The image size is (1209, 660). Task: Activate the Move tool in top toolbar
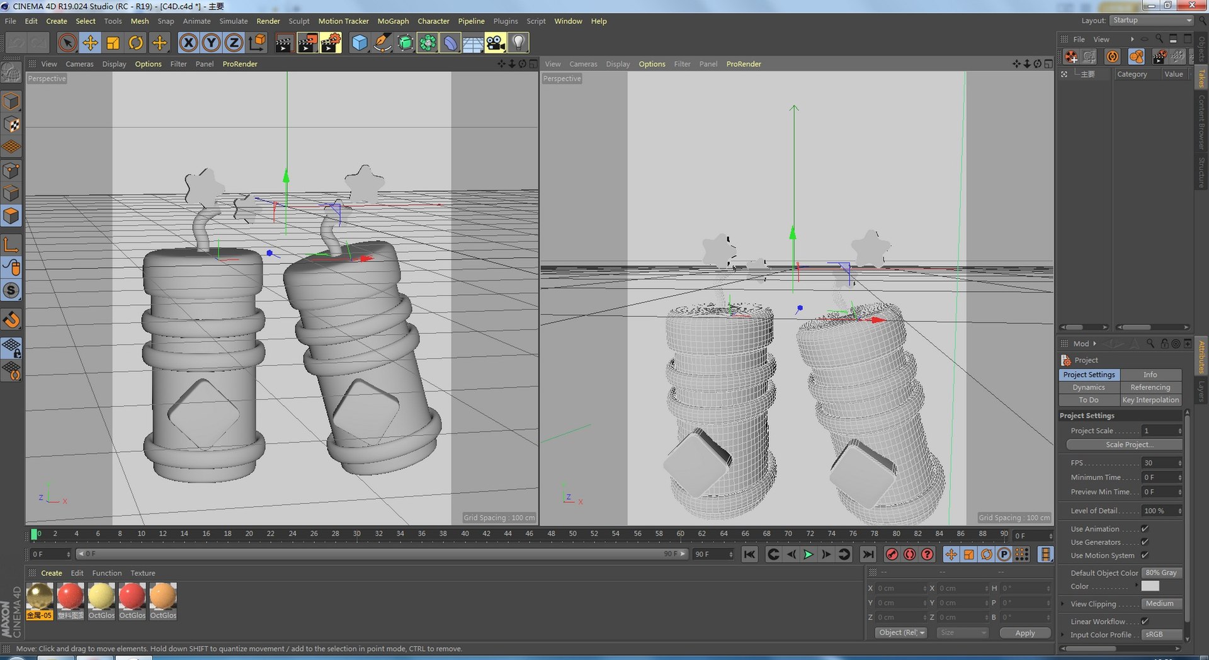pyautogui.click(x=90, y=43)
